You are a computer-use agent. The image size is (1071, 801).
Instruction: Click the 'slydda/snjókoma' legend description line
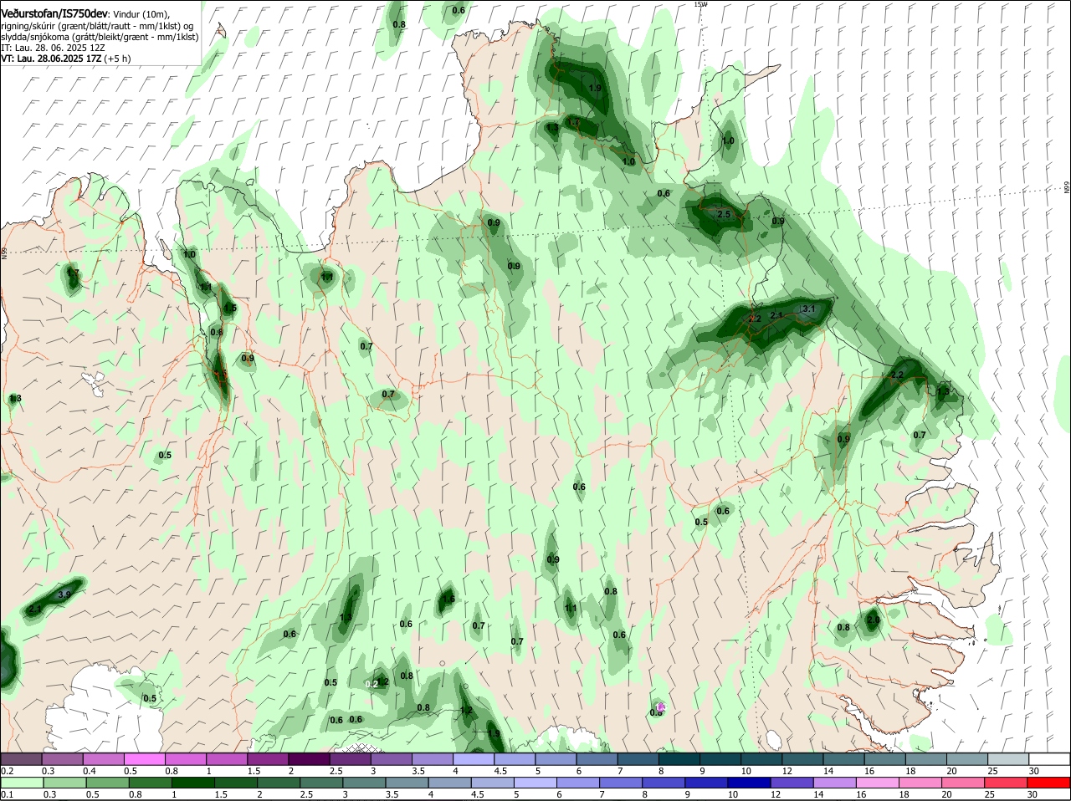100,38
